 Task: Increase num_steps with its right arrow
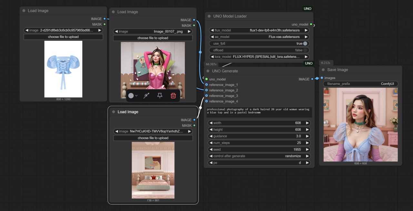pyautogui.click(x=307, y=143)
